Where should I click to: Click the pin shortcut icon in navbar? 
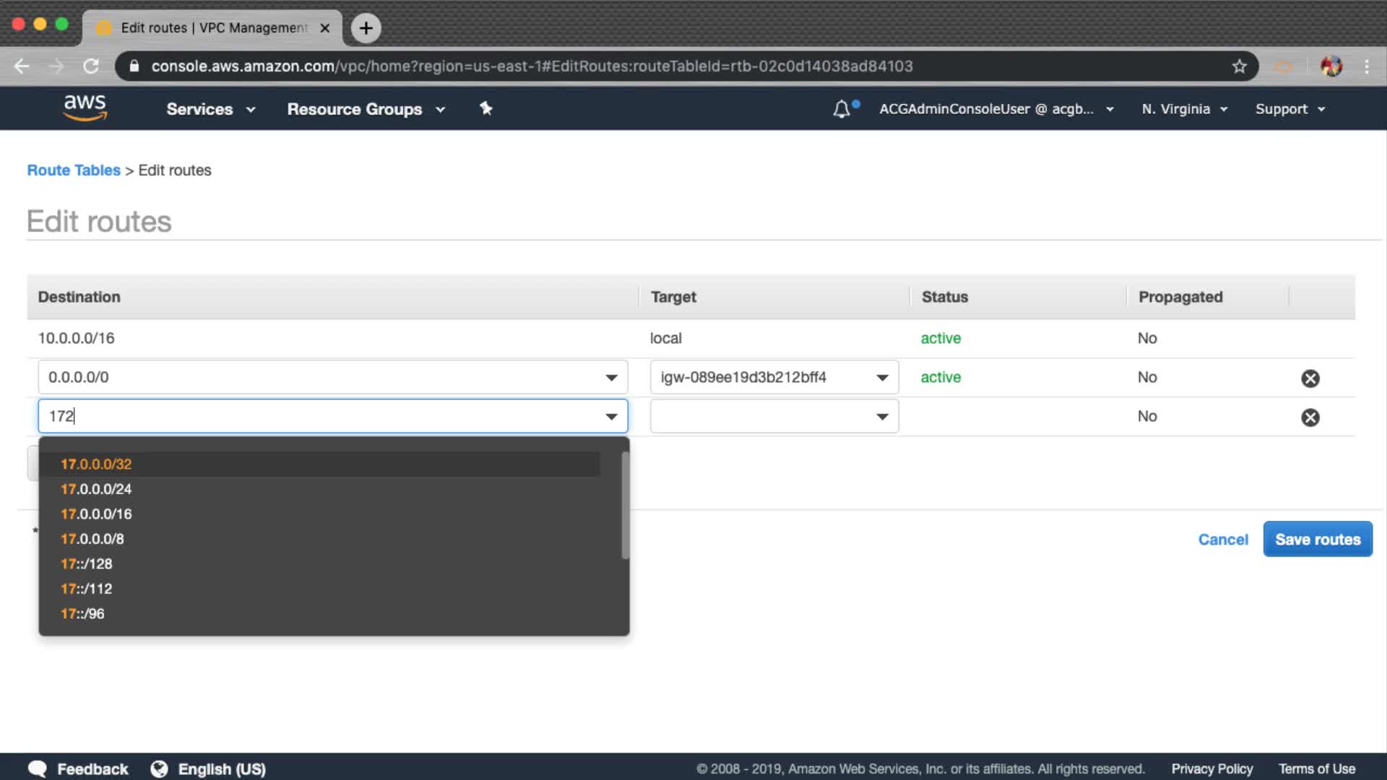click(486, 108)
